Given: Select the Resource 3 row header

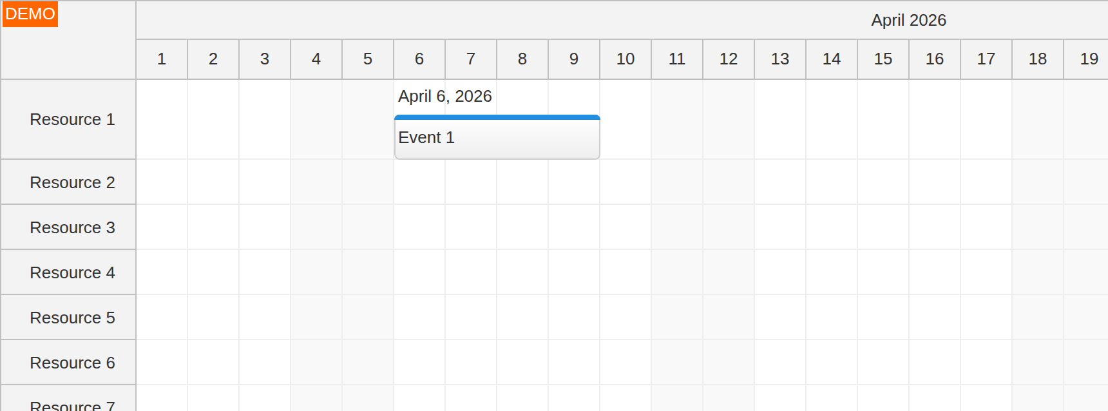Looking at the screenshot, I should pyautogui.click(x=72, y=227).
